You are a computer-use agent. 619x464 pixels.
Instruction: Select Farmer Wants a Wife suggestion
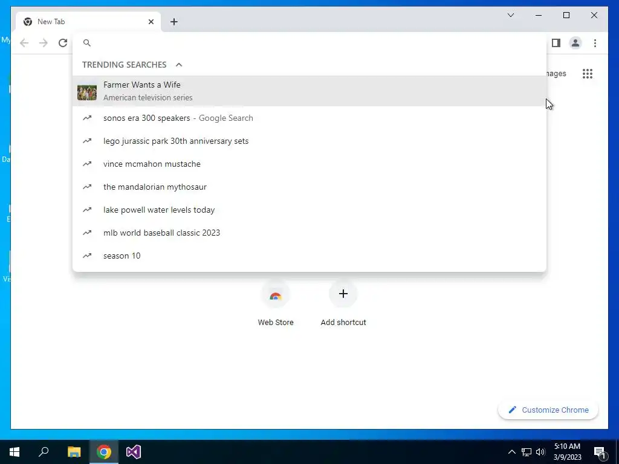pos(309,91)
